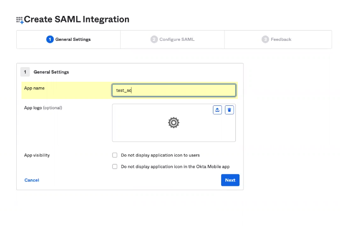Click the gear placeholder app logo
Screen dimensions: 340x228
[173, 123]
